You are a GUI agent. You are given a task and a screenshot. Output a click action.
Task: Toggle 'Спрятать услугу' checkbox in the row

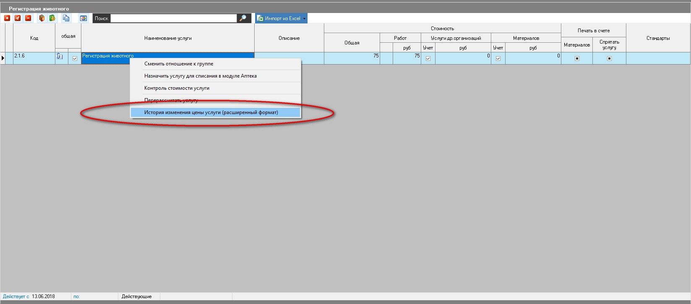(x=609, y=58)
